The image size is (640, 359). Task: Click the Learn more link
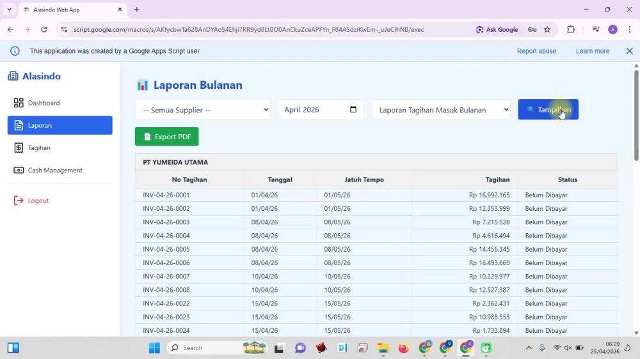tap(593, 51)
